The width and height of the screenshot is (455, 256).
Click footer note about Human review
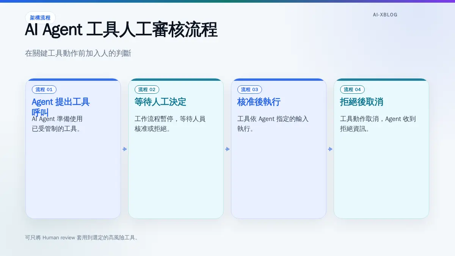click(82, 238)
